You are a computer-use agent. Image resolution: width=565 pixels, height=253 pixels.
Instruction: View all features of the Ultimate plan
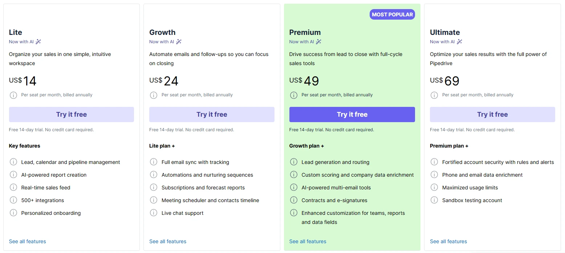(x=448, y=241)
